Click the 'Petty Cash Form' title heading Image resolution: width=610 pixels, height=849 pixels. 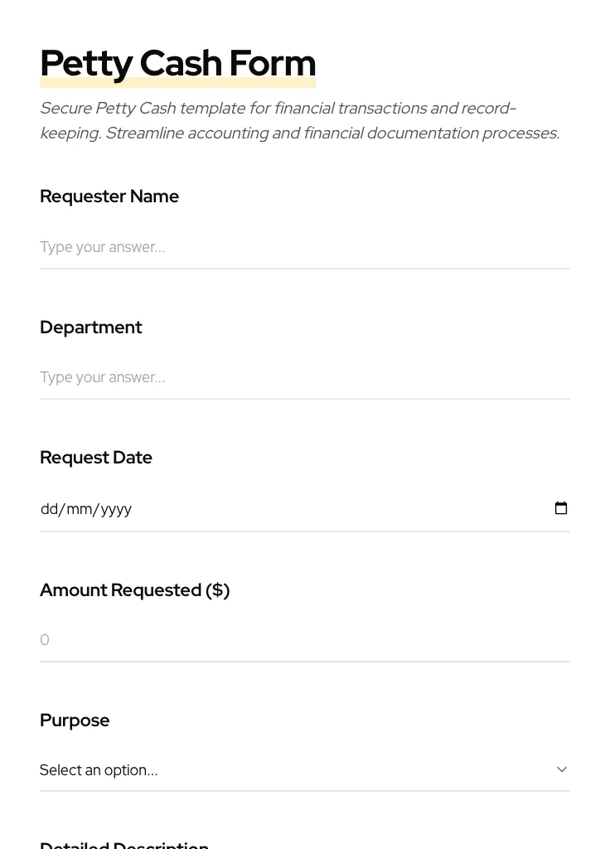[x=177, y=62]
